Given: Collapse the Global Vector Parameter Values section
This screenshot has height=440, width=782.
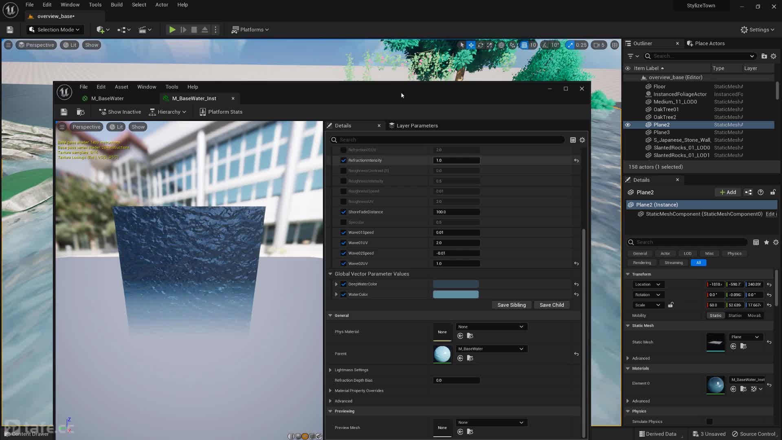Looking at the screenshot, I should (x=330, y=274).
